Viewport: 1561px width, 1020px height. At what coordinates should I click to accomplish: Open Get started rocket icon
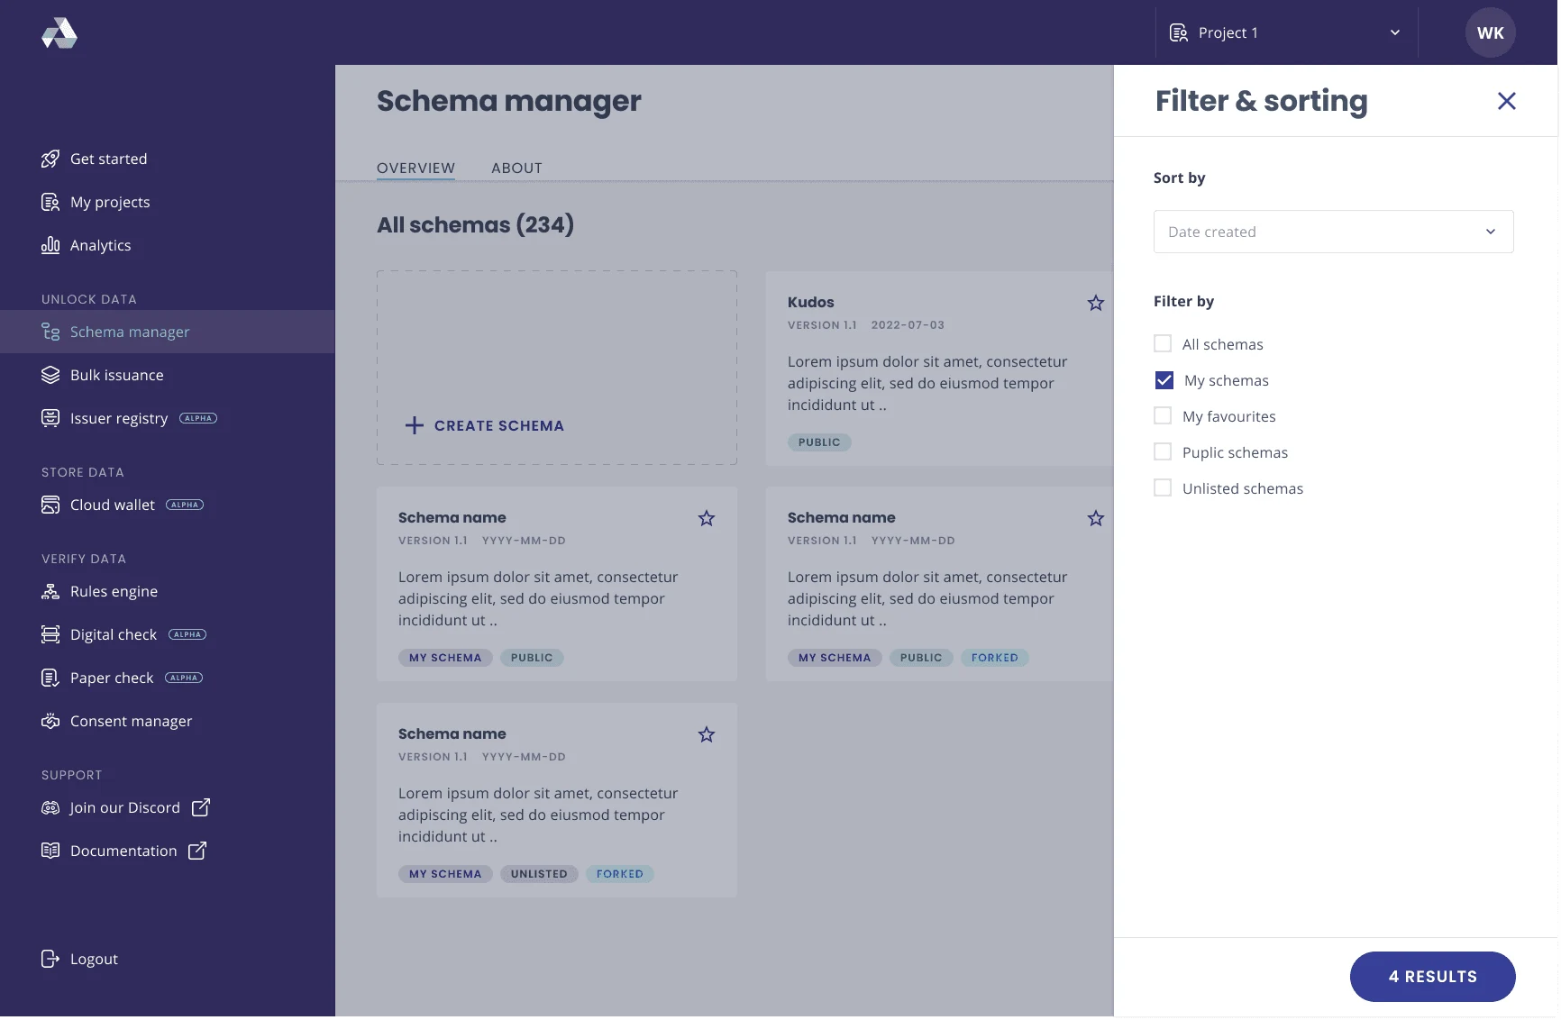[x=50, y=159]
